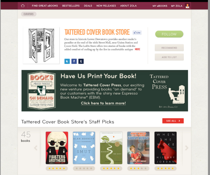Screen dimensions: 210x175
Task: Select New Releases in navigation
Action: pos(106,6)
